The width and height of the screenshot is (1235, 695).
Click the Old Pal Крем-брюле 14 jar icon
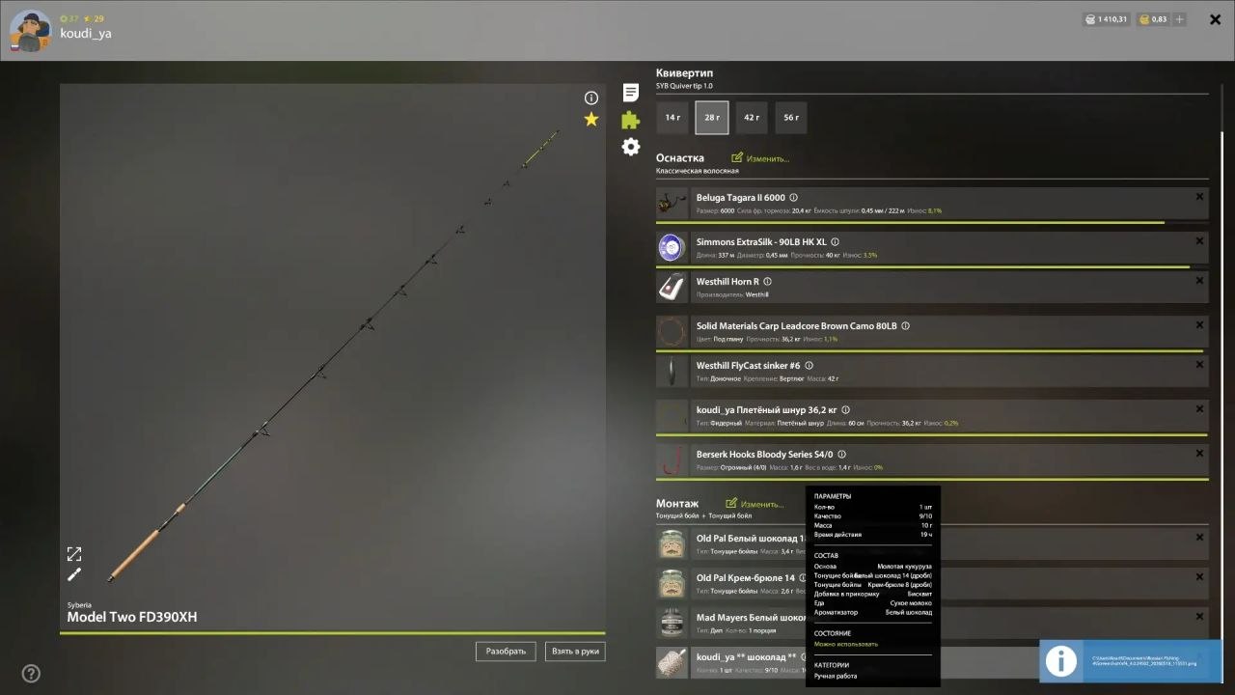pyautogui.click(x=672, y=584)
